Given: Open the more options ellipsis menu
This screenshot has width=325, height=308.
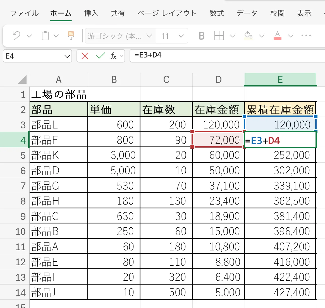Looking at the screenshot, I should pyautogui.click(x=306, y=36).
